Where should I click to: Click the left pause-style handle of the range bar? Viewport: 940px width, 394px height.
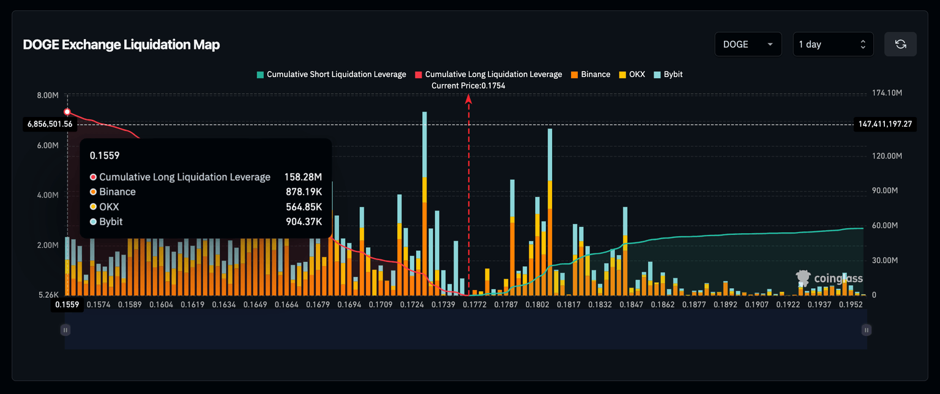point(65,330)
